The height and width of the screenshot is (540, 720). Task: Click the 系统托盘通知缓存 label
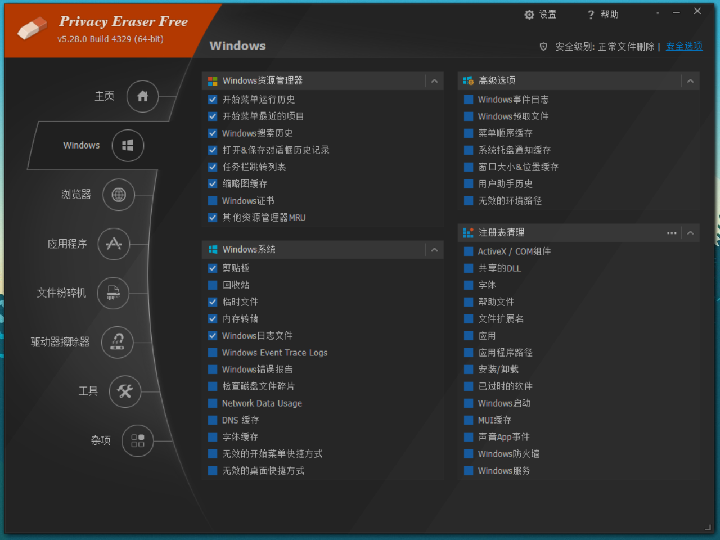(515, 150)
